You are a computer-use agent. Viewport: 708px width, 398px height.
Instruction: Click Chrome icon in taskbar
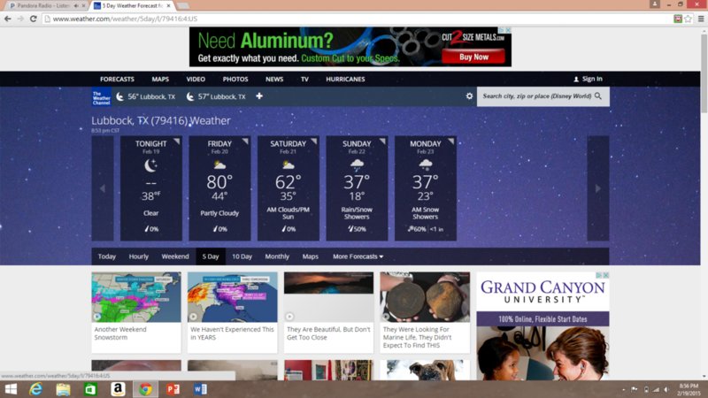coord(145,389)
